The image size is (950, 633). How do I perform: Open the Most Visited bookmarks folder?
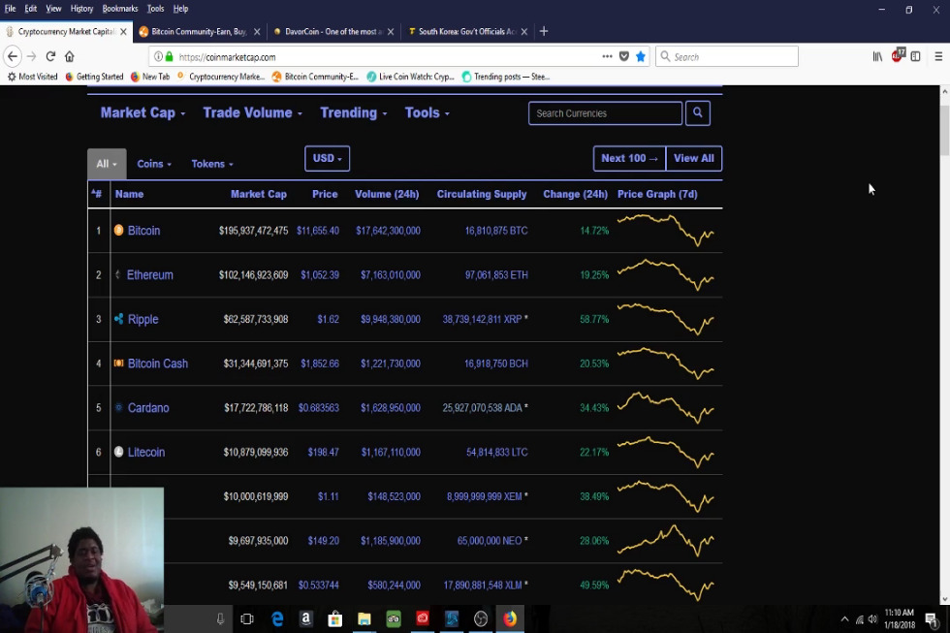click(32, 77)
